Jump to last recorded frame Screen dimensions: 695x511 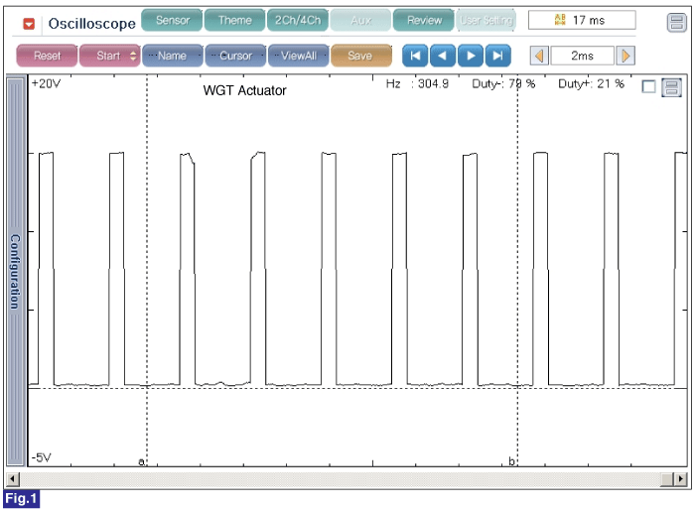coord(497,56)
